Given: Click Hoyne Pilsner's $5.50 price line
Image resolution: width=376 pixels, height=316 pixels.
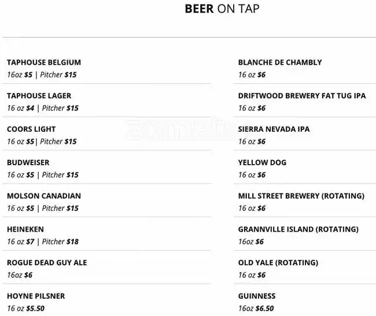Looking at the screenshot, I should (x=25, y=308).
